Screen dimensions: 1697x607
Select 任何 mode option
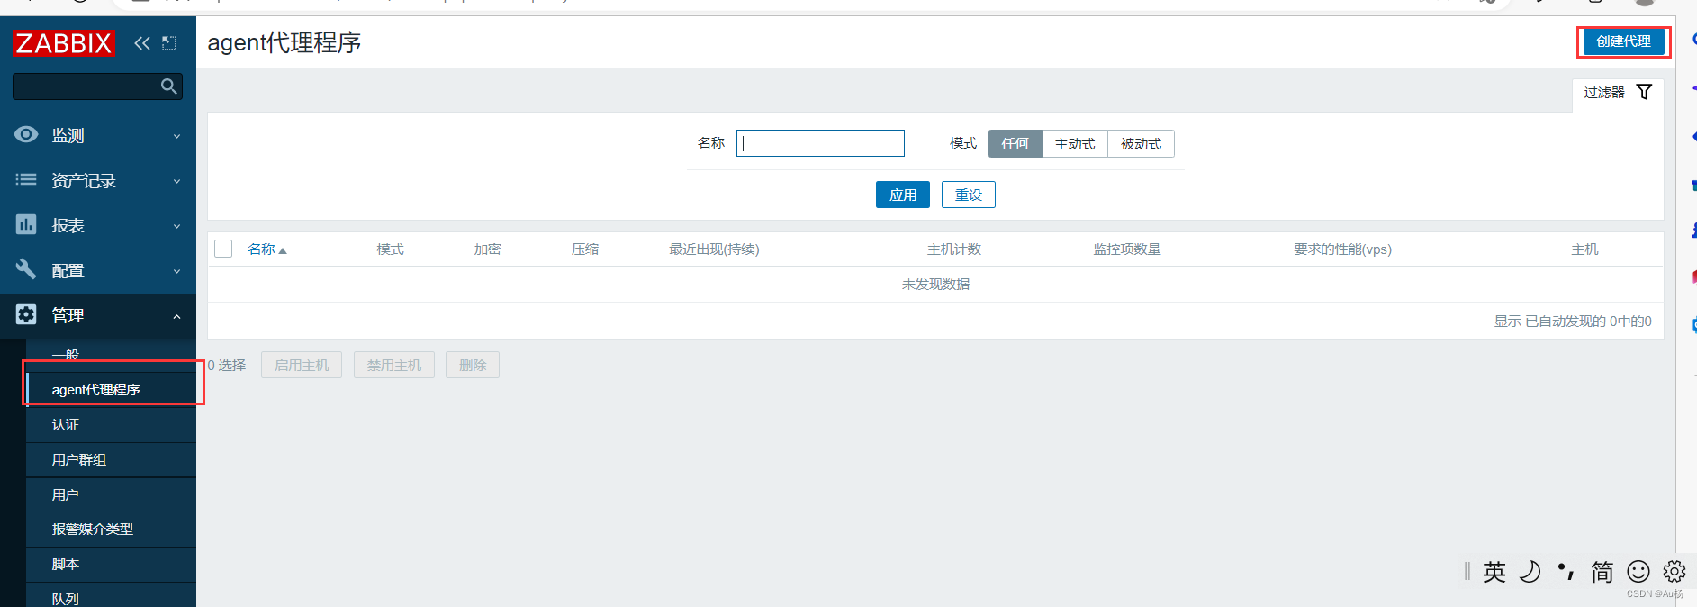coord(1015,144)
